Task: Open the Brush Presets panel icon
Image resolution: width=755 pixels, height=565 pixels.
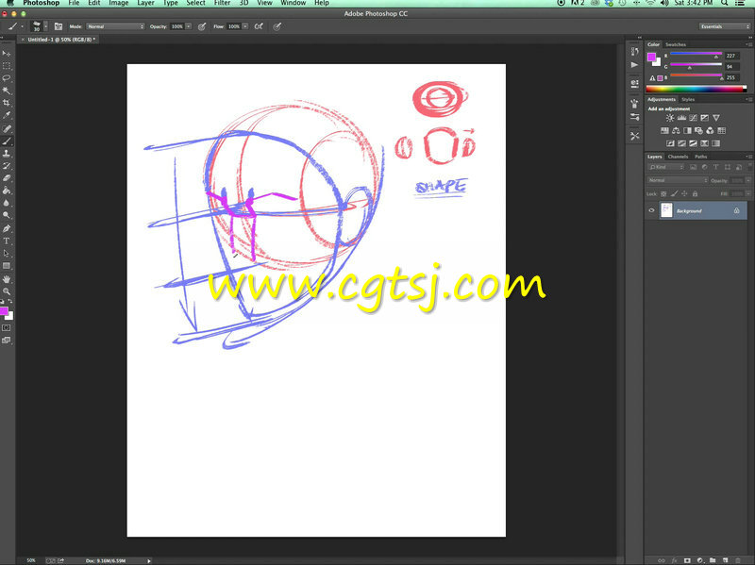Action: tap(634, 116)
